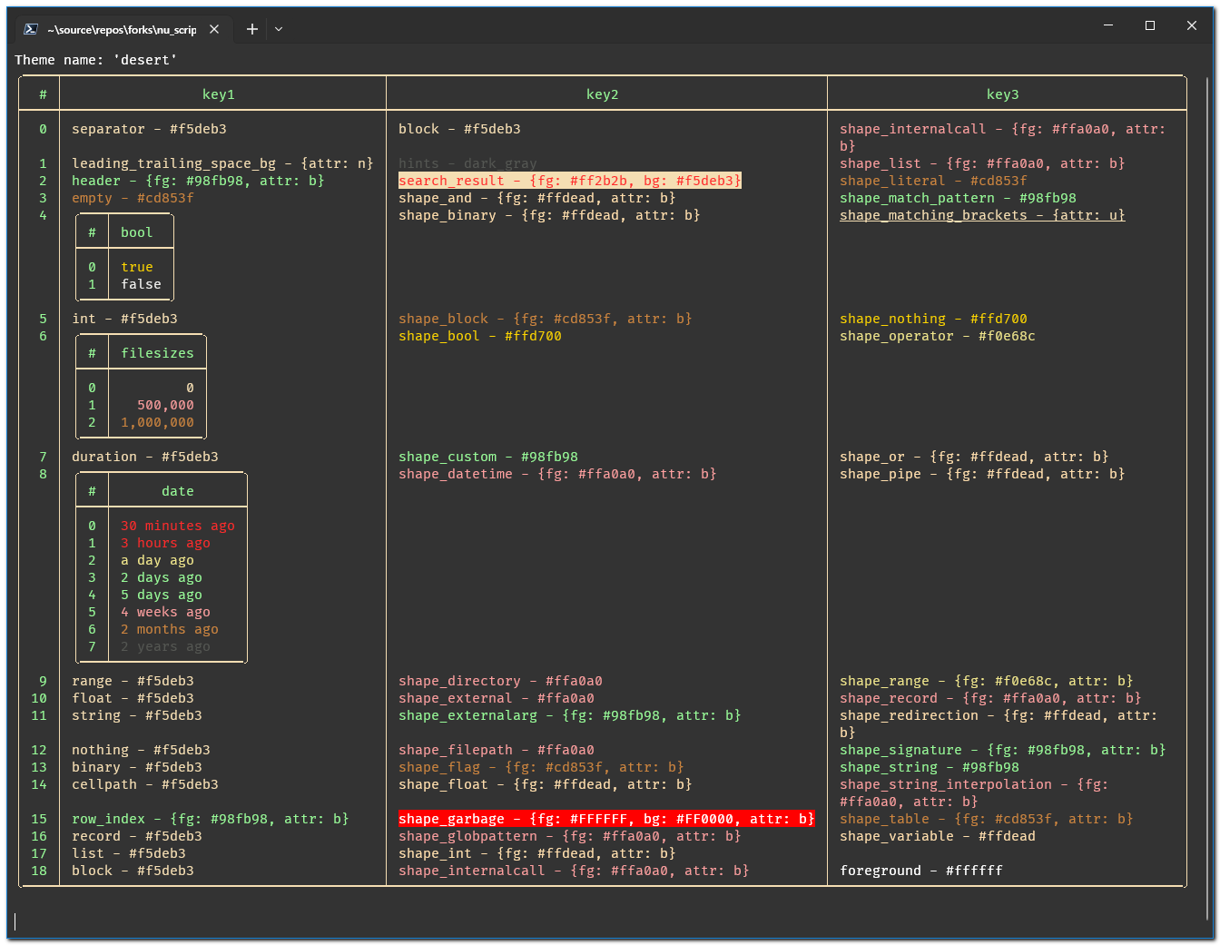Open a new terminal tab
1220x945 pixels.
click(x=252, y=29)
